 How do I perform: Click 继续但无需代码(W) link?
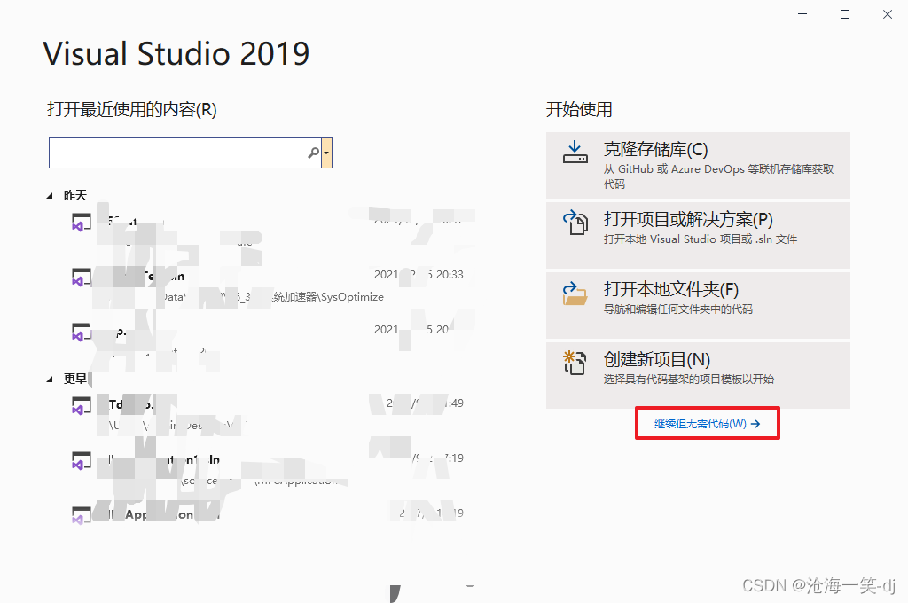(707, 424)
